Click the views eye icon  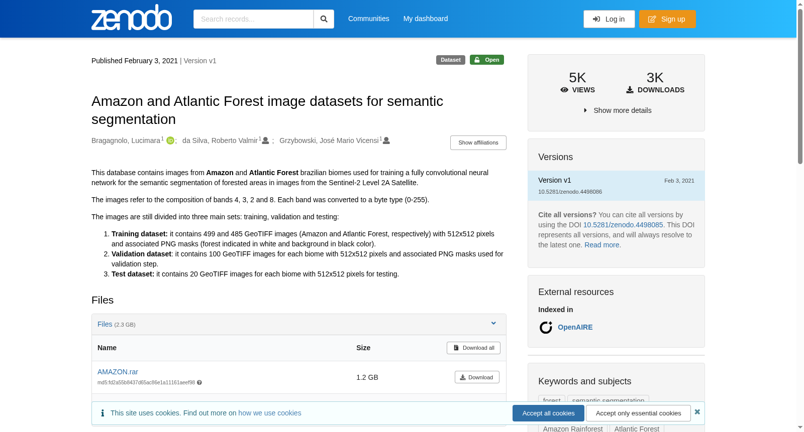click(x=564, y=90)
